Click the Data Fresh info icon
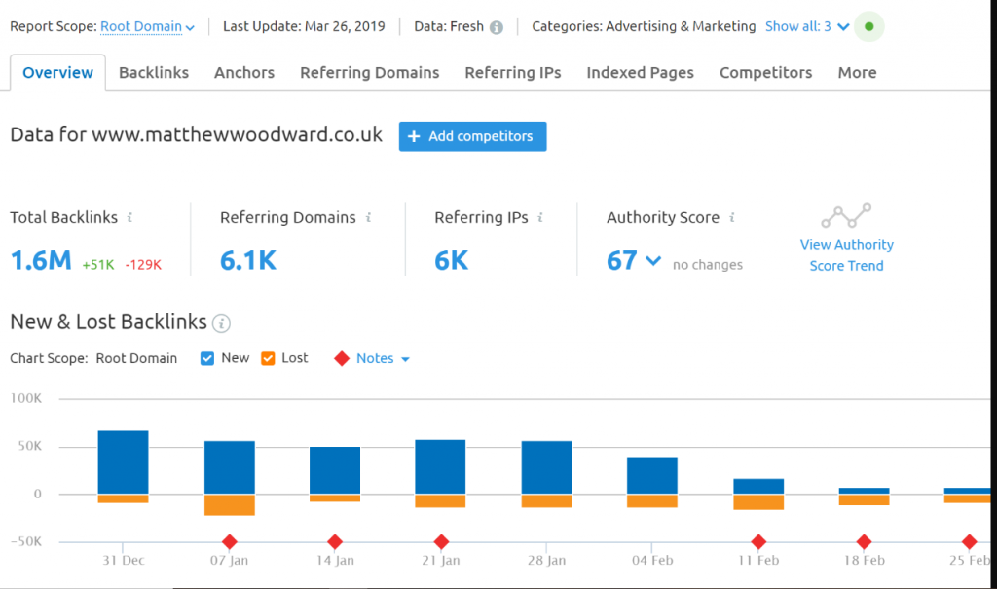Screen dimensions: 997x589 coord(497,27)
